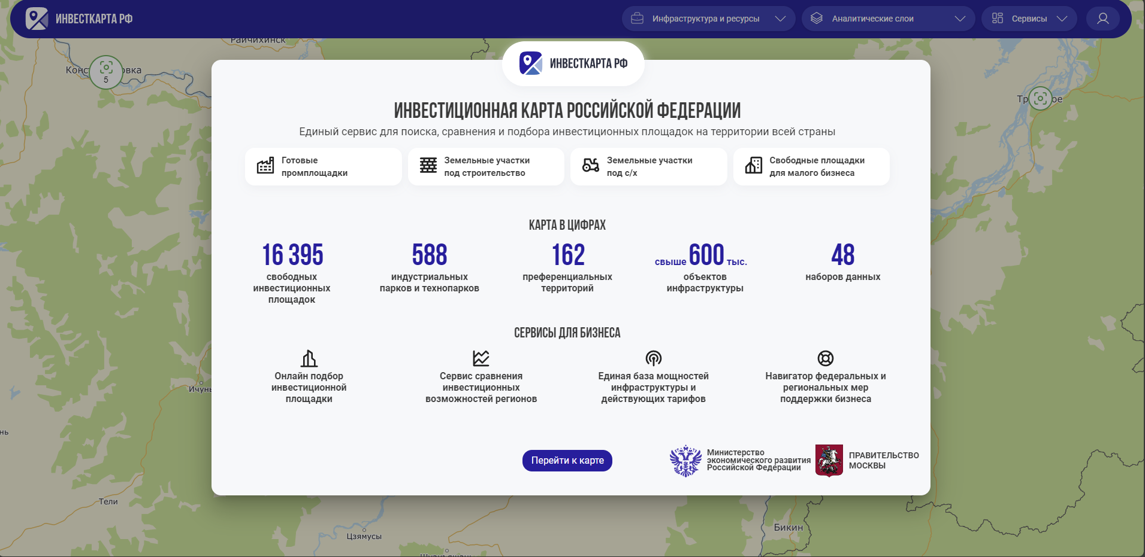Click the Цзямусы label on the map
The width and height of the screenshot is (1145, 557).
[x=364, y=537]
